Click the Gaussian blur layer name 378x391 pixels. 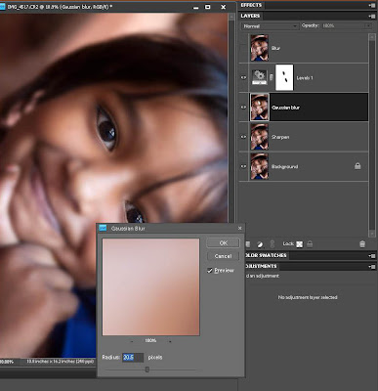[285, 108]
